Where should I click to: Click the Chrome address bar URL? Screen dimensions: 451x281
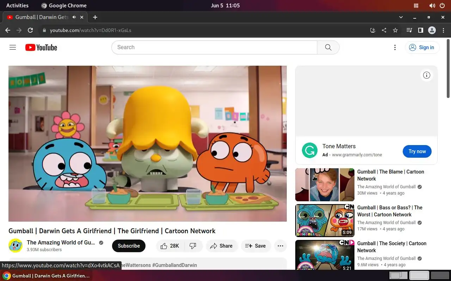(x=91, y=30)
